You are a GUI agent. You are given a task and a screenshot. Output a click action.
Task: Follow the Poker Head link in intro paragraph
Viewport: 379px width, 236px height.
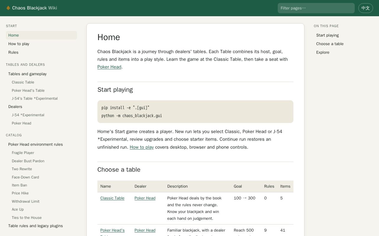pos(109,67)
